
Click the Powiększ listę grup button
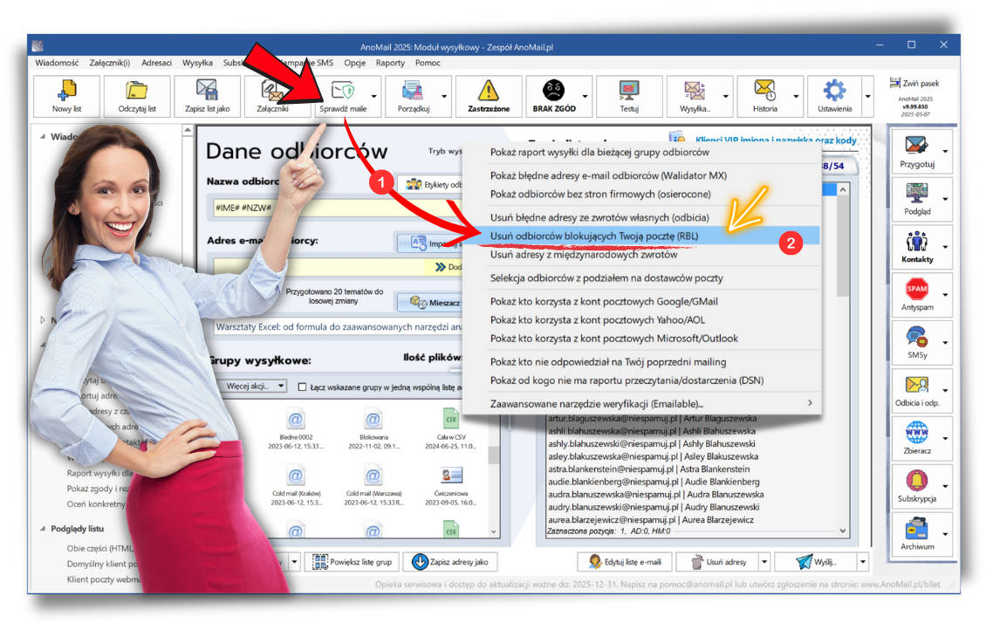point(353,562)
